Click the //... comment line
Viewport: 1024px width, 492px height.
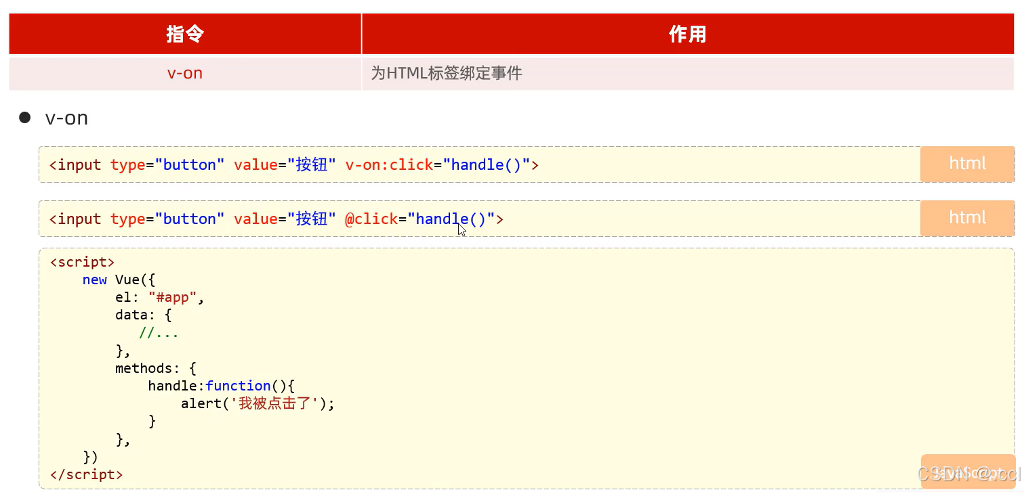click(x=159, y=332)
